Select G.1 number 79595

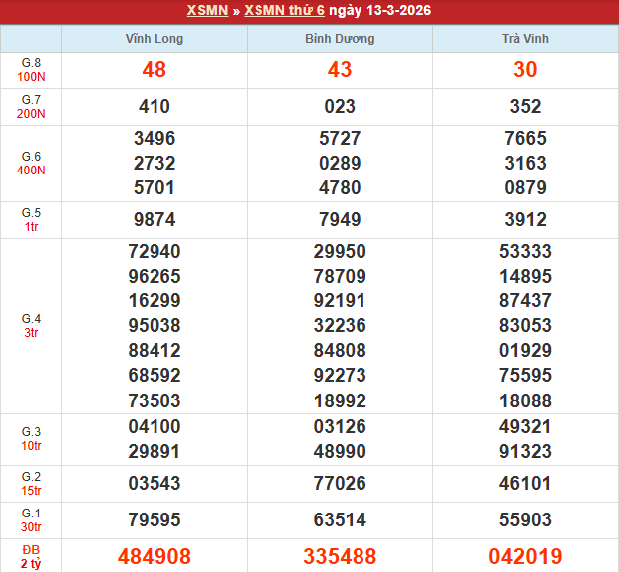pyautogui.click(x=155, y=519)
